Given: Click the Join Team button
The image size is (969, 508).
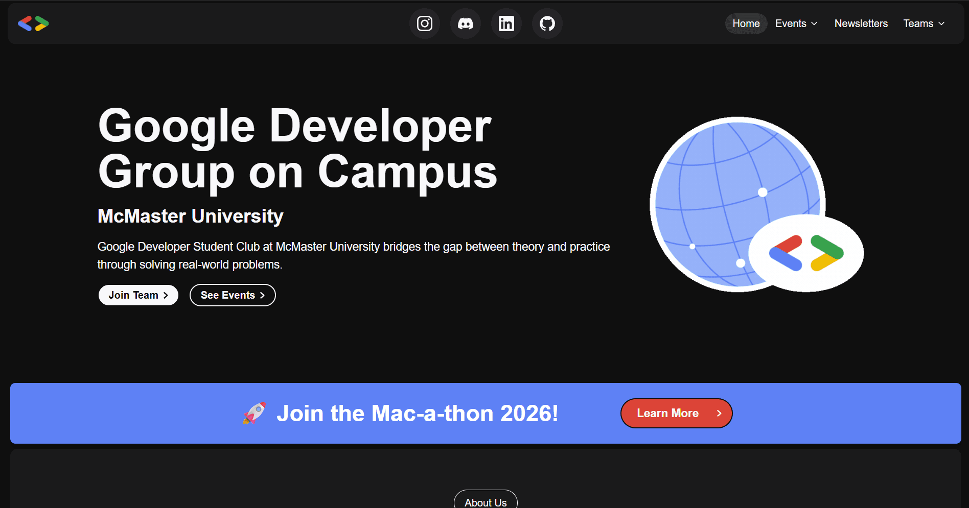Looking at the screenshot, I should 139,295.
